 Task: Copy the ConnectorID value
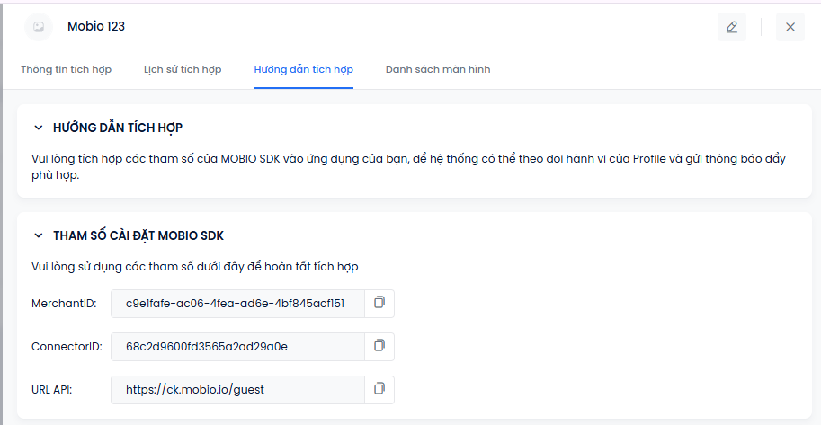tap(379, 346)
